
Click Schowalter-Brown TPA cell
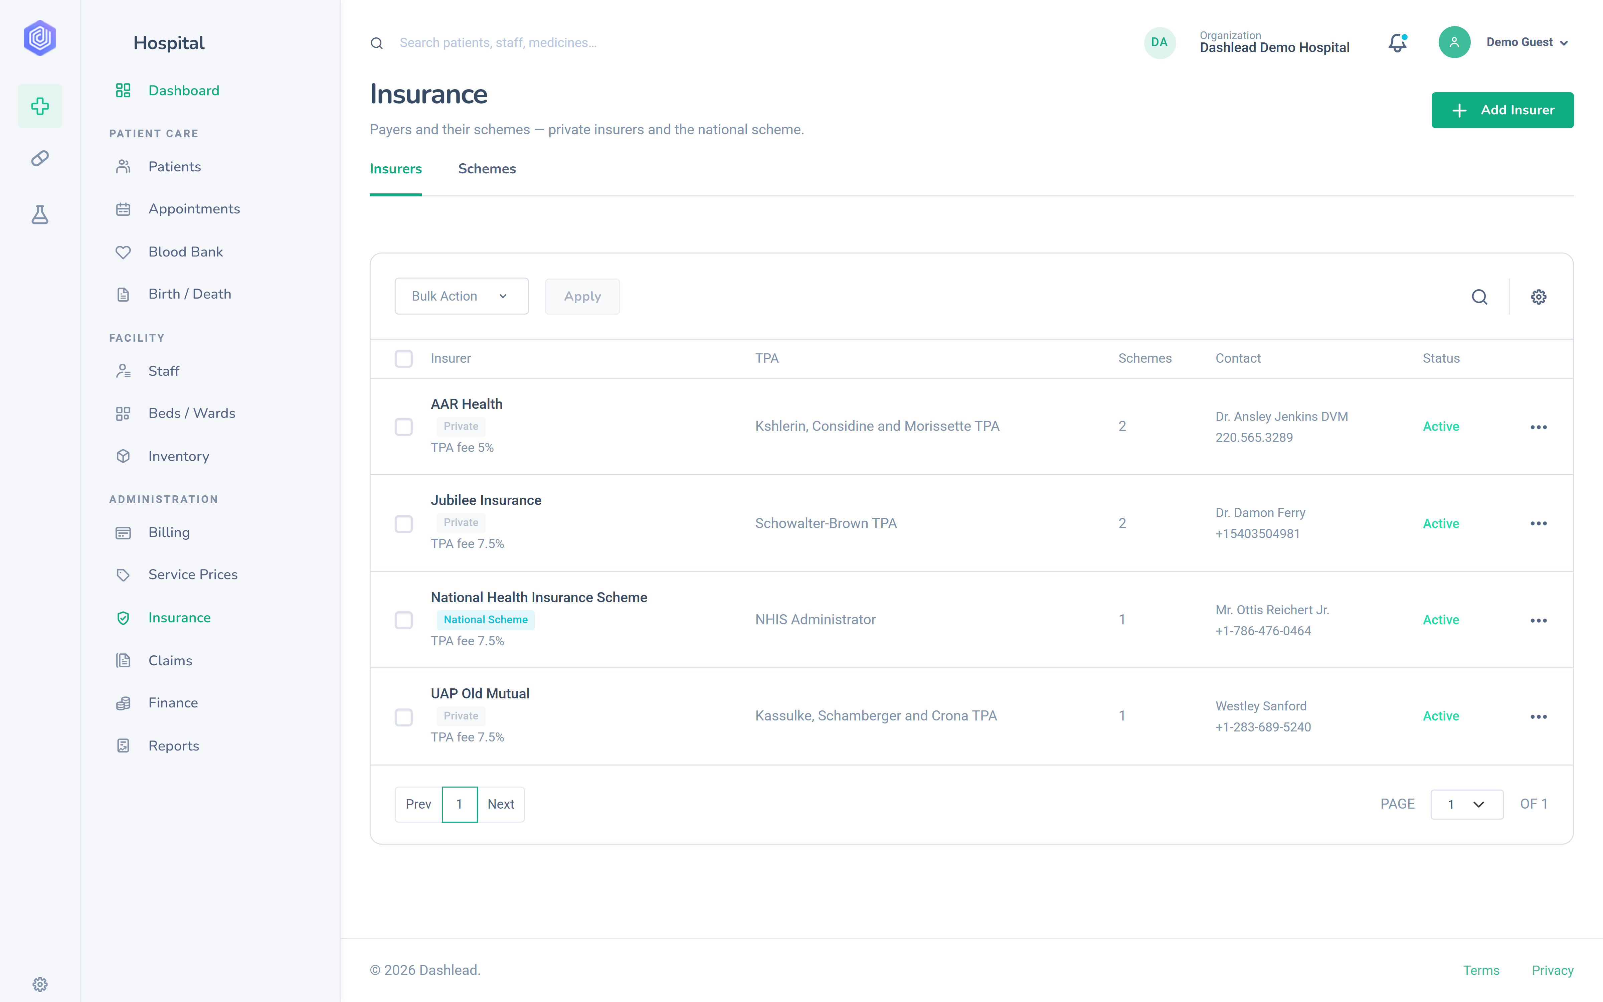[825, 523]
